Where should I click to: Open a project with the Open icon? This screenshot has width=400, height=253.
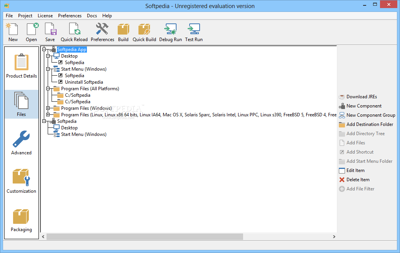32,32
